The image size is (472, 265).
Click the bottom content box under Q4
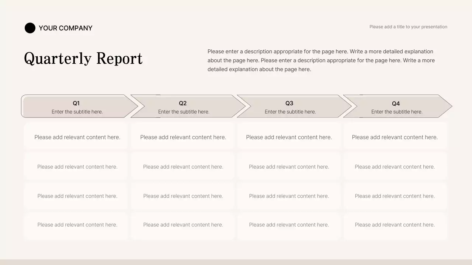pos(395,225)
